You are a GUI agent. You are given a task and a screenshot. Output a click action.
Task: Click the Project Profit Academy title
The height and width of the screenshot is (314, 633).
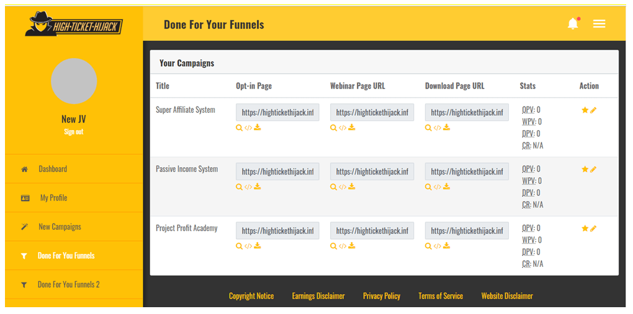click(187, 228)
